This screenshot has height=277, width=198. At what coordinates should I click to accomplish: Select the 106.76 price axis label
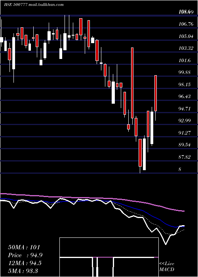186,24
